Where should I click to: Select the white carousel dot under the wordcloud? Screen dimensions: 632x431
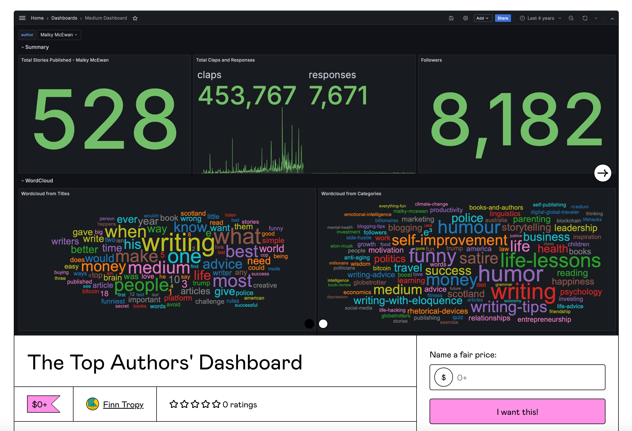[x=323, y=324]
